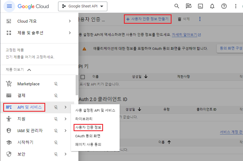Open Marketplace from the product list
Viewport: 243px width, 161px height.
coord(29,84)
